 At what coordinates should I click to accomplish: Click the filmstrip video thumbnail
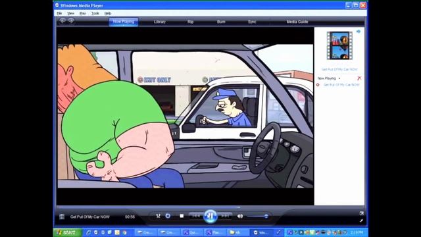[x=339, y=45]
